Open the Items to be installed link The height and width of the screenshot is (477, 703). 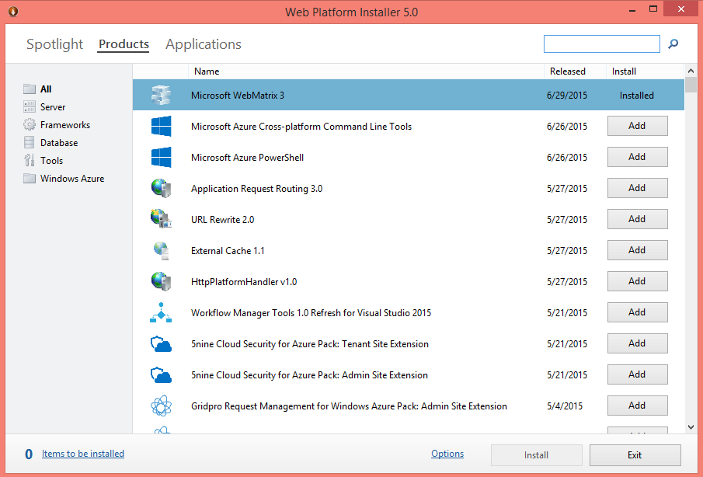point(83,454)
